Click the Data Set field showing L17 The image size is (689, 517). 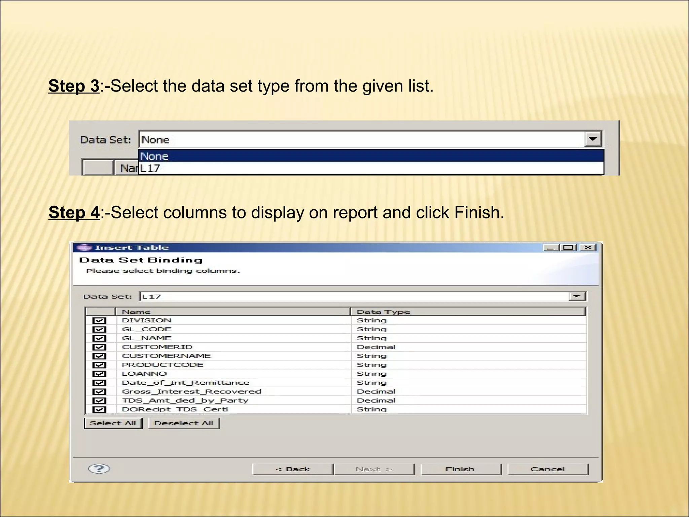[x=363, y=296]
